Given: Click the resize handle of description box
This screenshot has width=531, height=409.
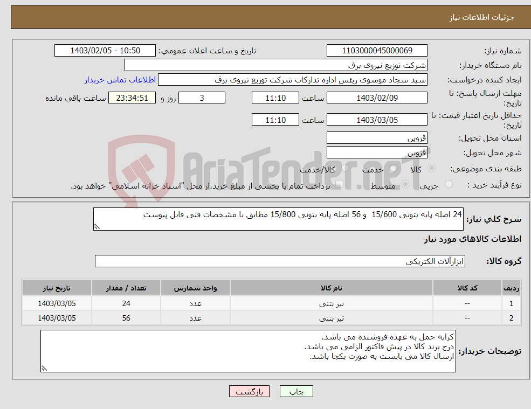Looking at the screenshot, I should click(x=97, y=227).
